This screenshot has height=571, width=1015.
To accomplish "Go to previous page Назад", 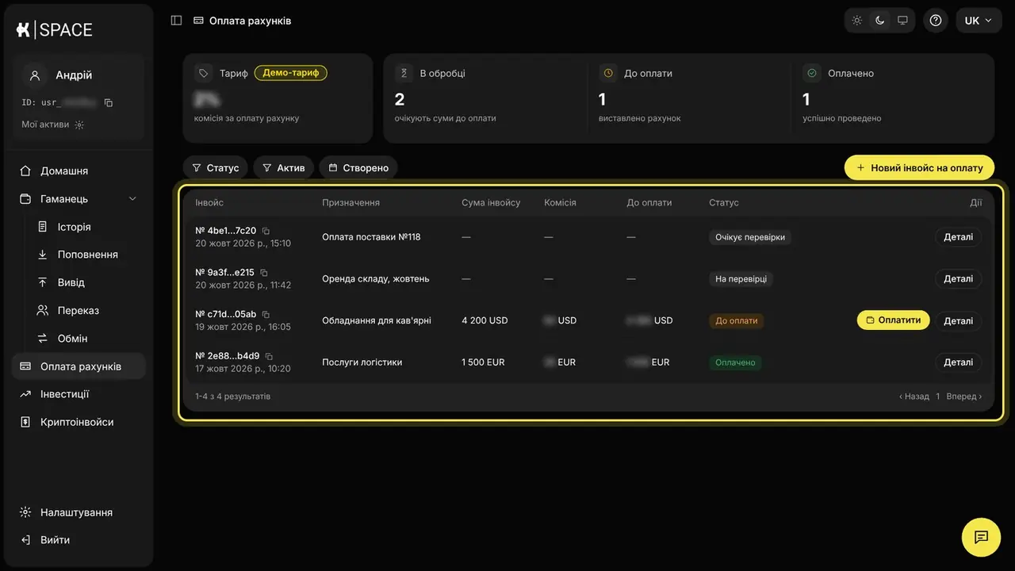I will [913, 397].
